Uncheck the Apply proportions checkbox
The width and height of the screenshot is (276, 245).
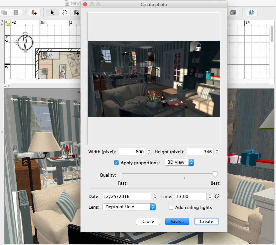tap(116, 163)
